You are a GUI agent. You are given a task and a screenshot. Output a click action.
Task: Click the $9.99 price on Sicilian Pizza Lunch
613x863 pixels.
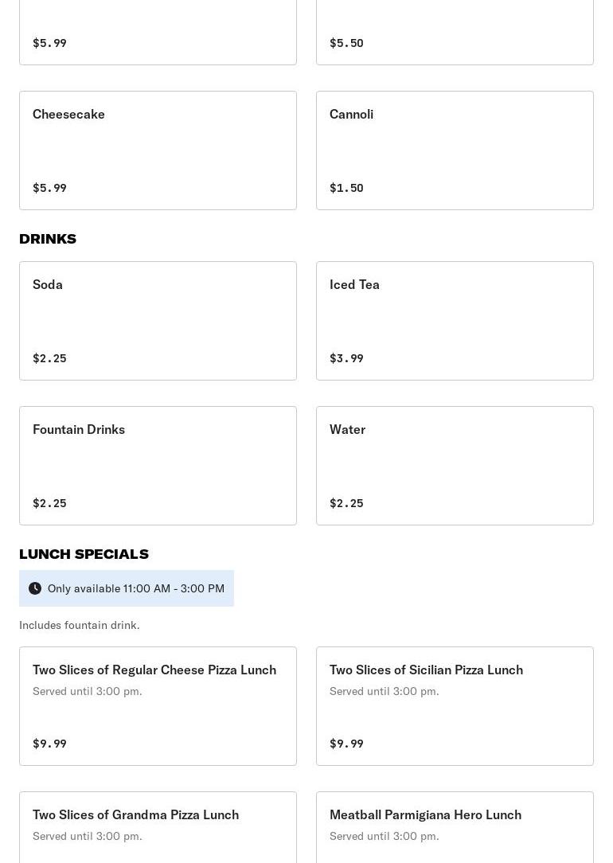(x=346, y=744)
